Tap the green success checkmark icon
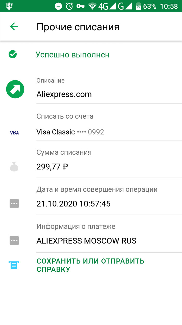Screen dimensions: 182x325 [x=12, y=54]
